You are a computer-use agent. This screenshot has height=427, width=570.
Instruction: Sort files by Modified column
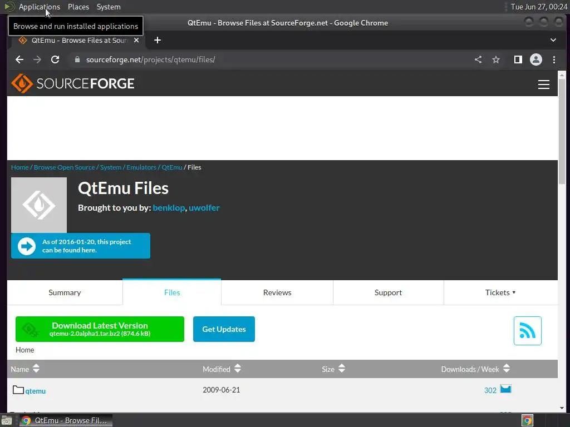tap(222, 369)
